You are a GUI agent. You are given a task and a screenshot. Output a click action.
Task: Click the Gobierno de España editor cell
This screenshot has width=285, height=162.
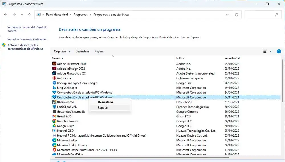tap(190, 78)
